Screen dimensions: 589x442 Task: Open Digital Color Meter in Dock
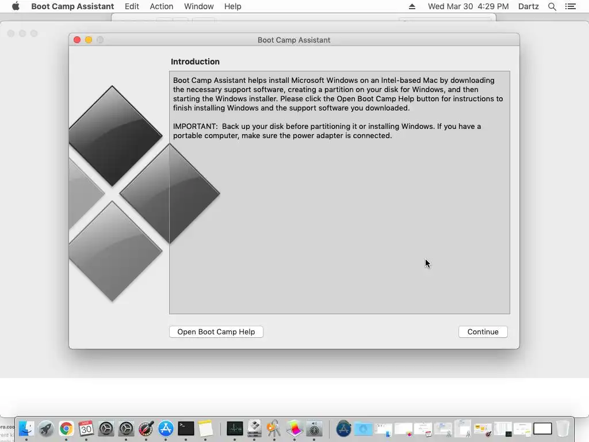tap(146, 428)
